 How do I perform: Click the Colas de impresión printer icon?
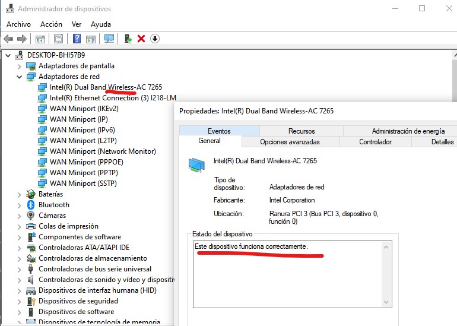point(31,226)
